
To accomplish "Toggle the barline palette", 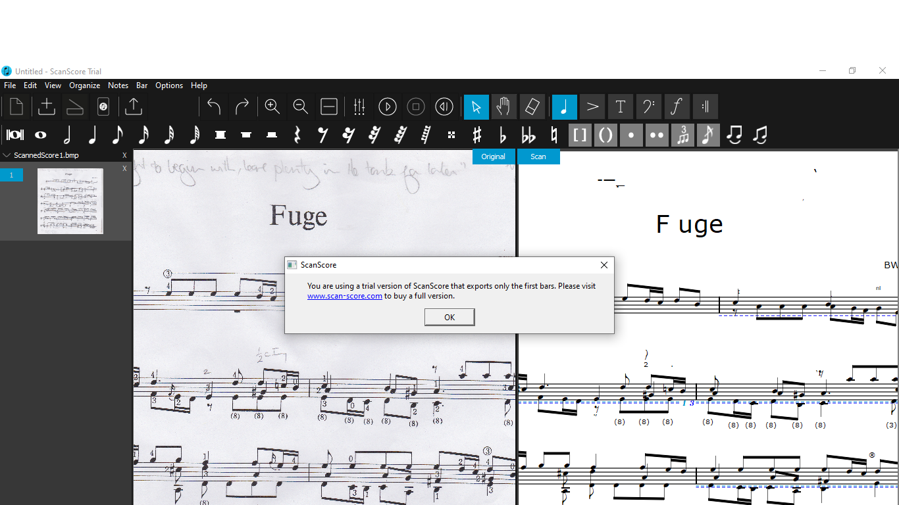I will [706, 107].
